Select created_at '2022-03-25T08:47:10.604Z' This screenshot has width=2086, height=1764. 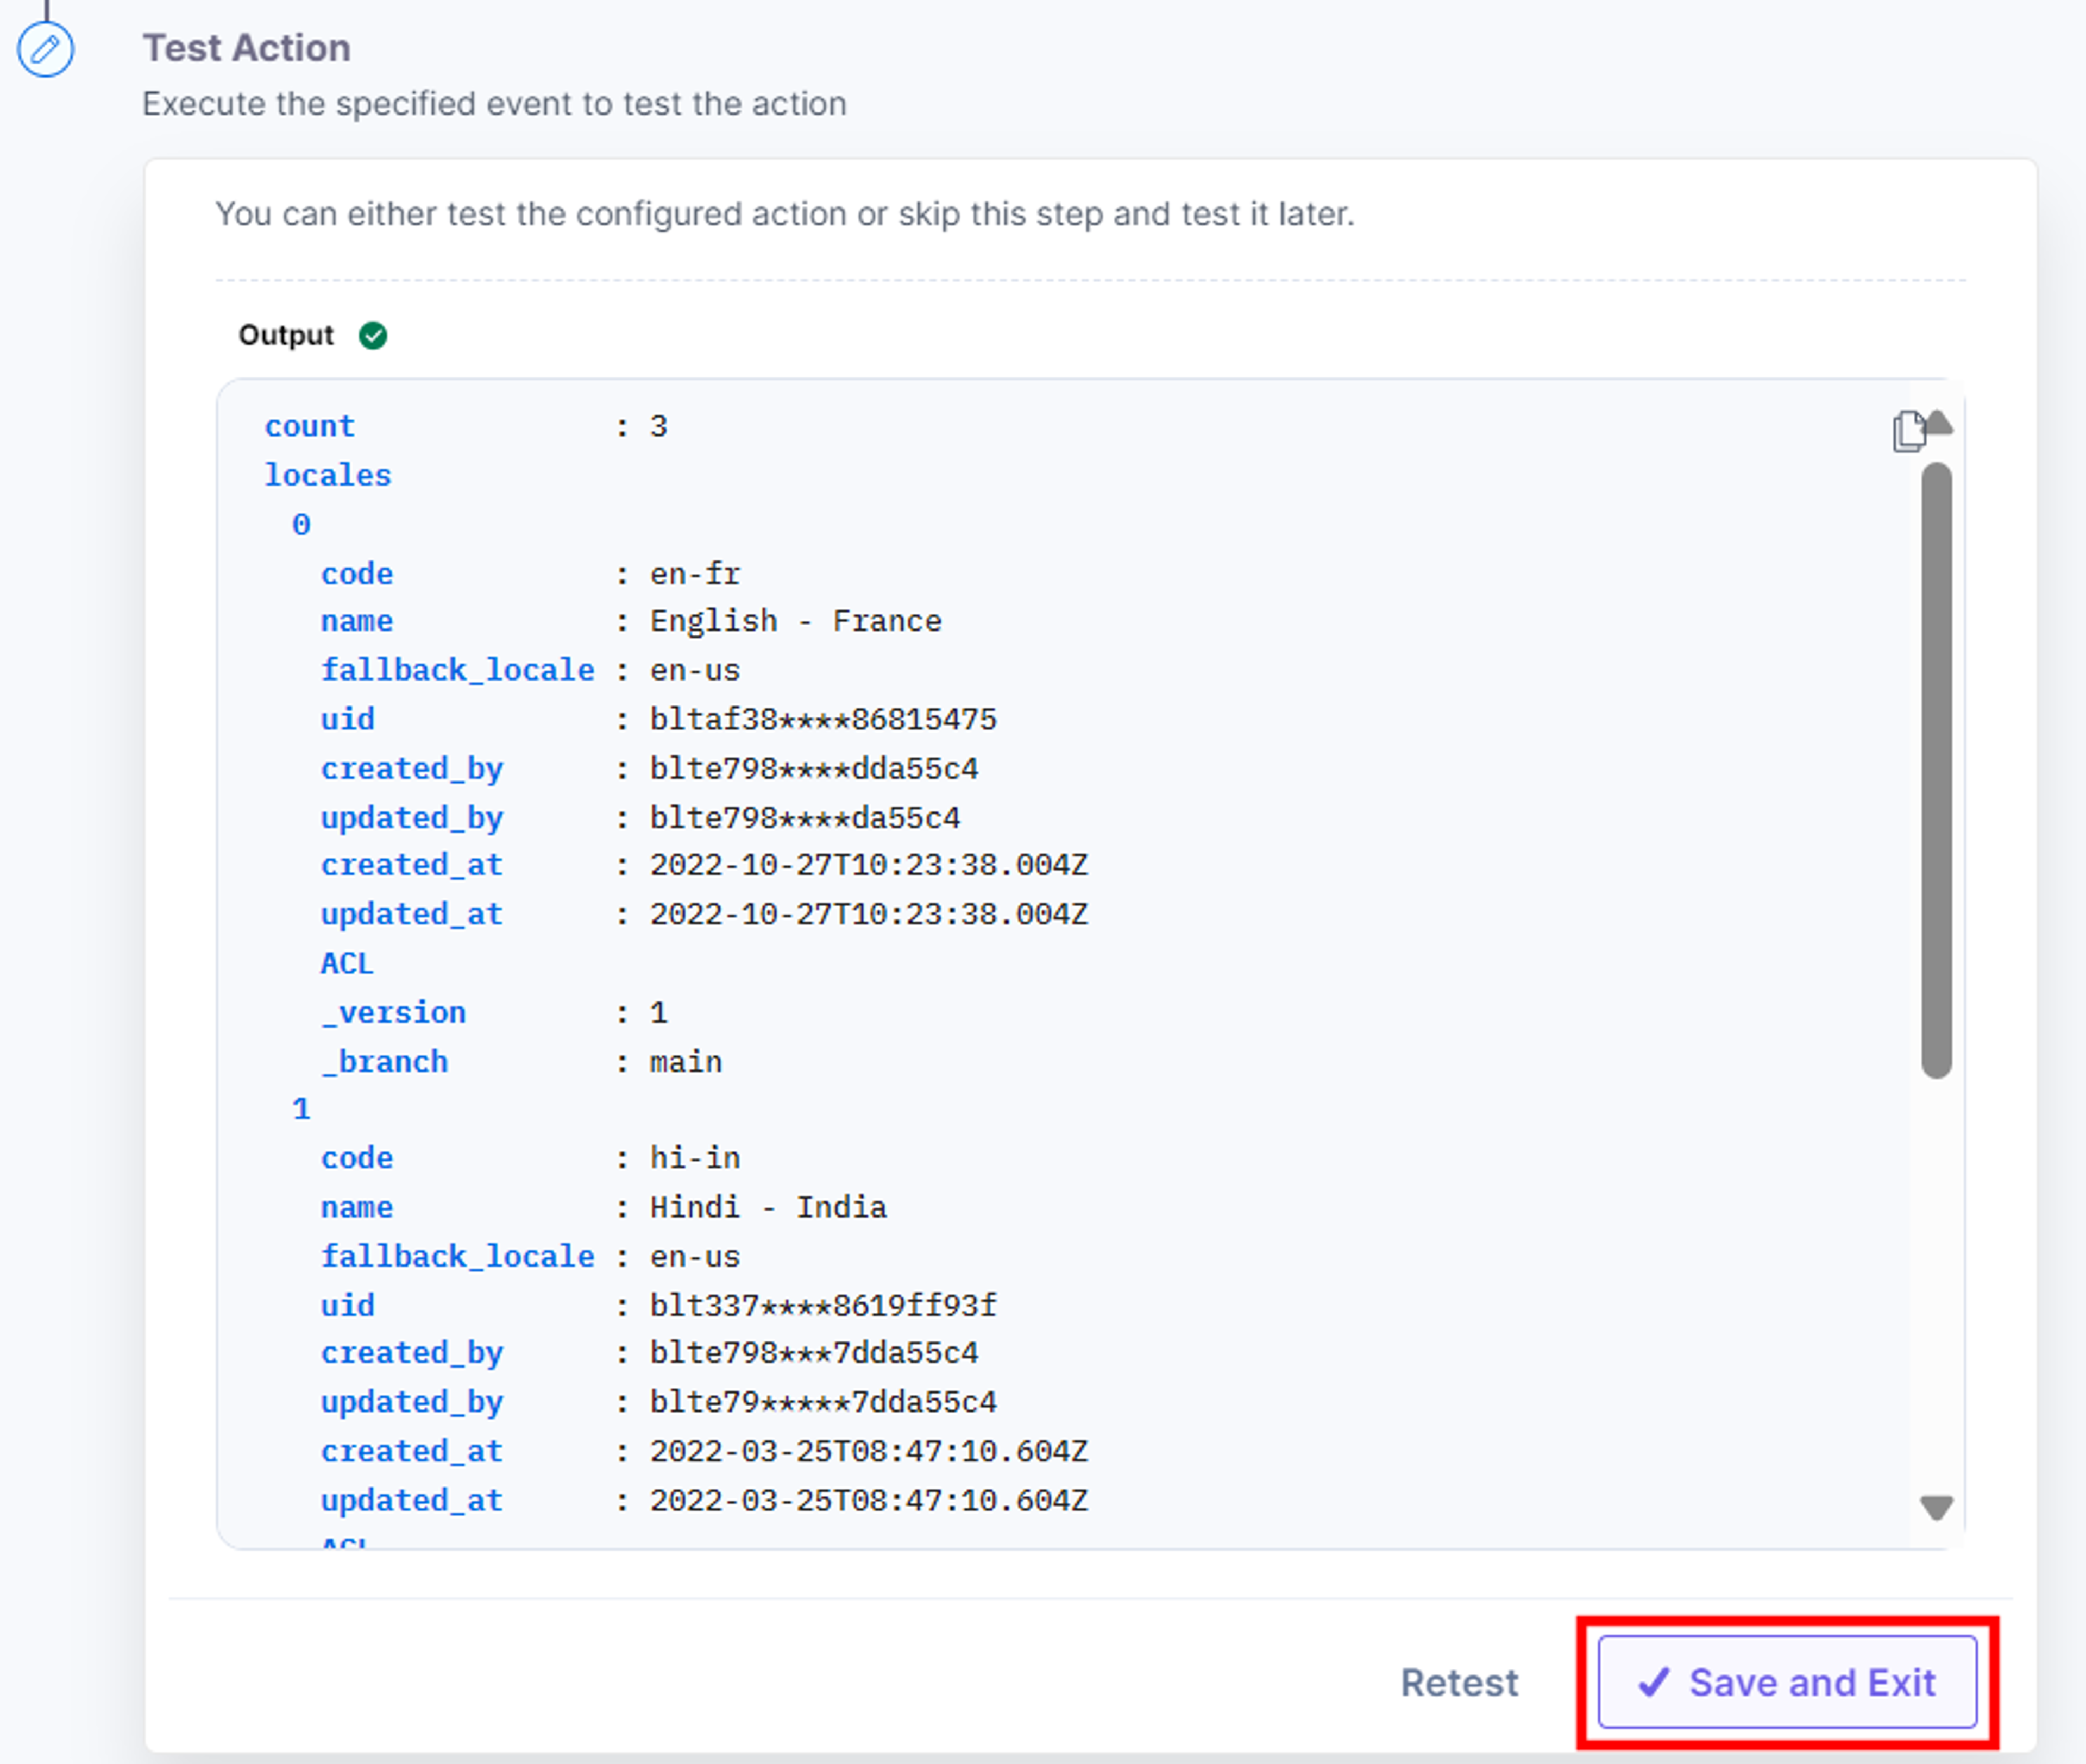869,1451
